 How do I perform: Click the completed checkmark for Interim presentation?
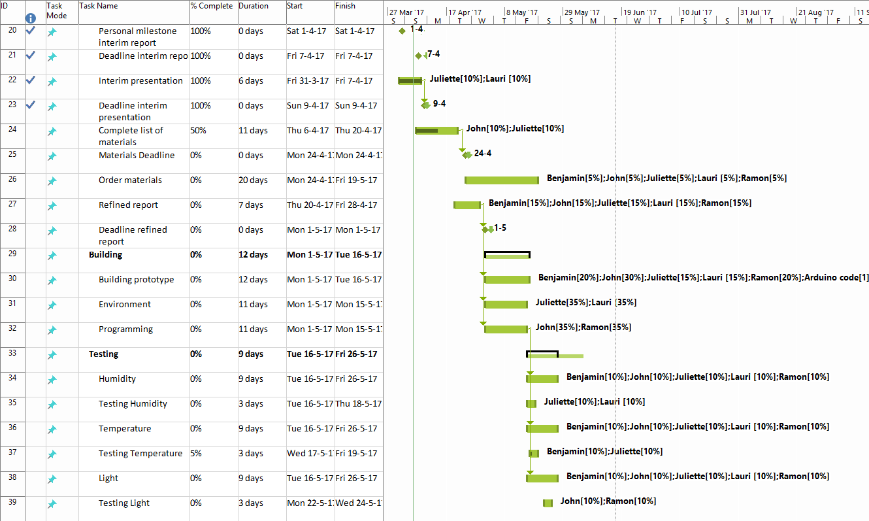[30, 80]
